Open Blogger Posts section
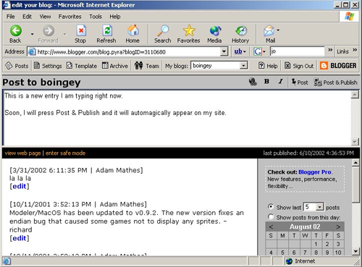 [x=17, y=66]
